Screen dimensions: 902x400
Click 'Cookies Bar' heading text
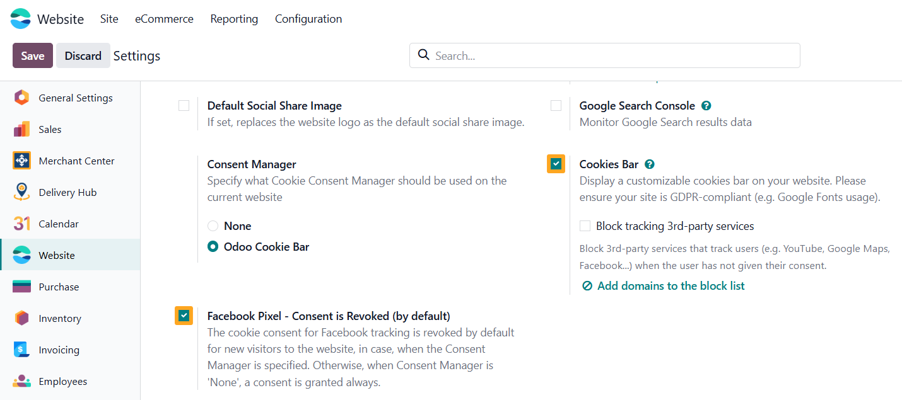[x=609, y=164]
